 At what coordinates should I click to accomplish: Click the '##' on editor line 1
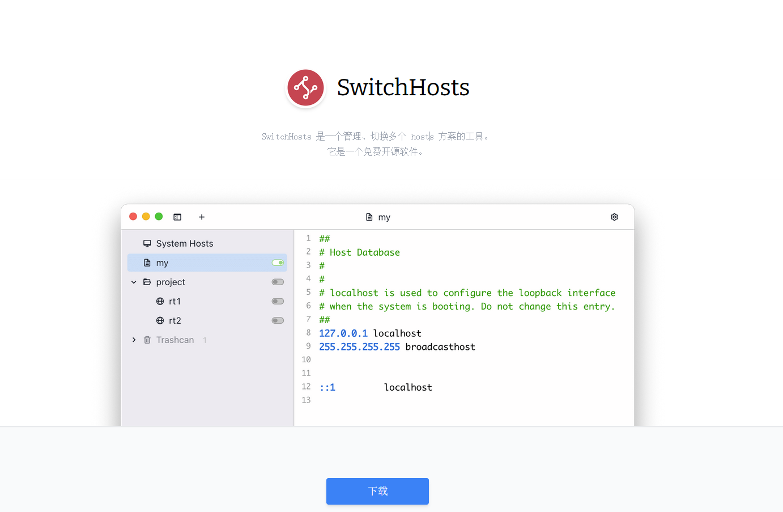point(324,239)
